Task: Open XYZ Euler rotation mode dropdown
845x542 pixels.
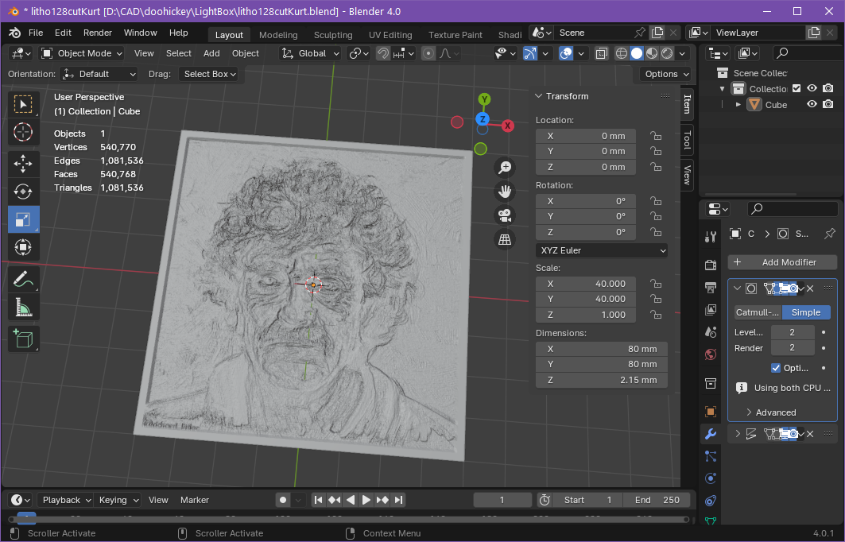Action: click(602, 250)
